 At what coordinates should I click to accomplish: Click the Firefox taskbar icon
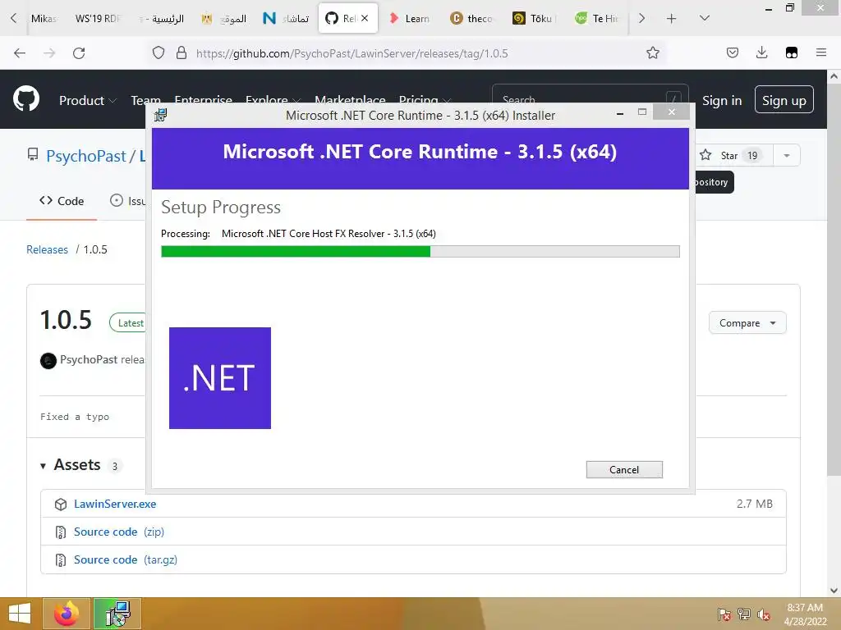(66, 614)
